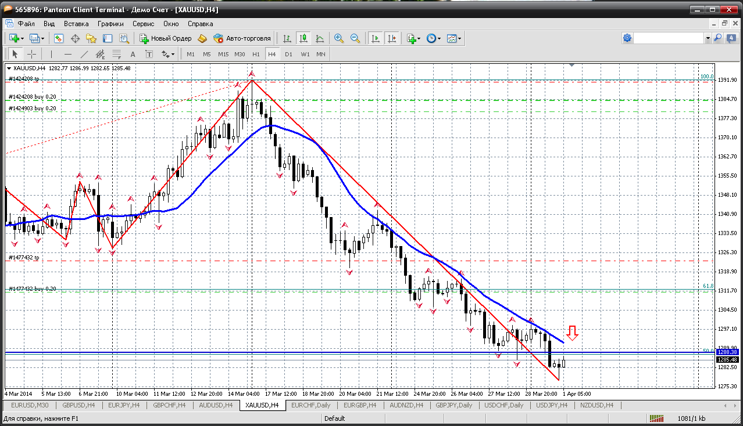Open the Strategy Tester icon
Screen dimensions: 743x426
(124, 38)
